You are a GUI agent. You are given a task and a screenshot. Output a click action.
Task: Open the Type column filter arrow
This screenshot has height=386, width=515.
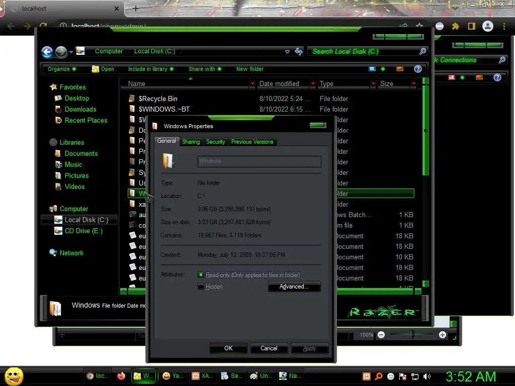(373, 84)
